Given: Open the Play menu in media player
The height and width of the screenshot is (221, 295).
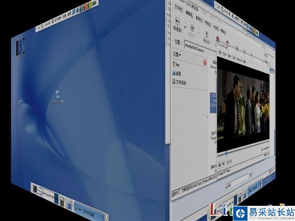Looking at the screenshot, I should 224,54.
